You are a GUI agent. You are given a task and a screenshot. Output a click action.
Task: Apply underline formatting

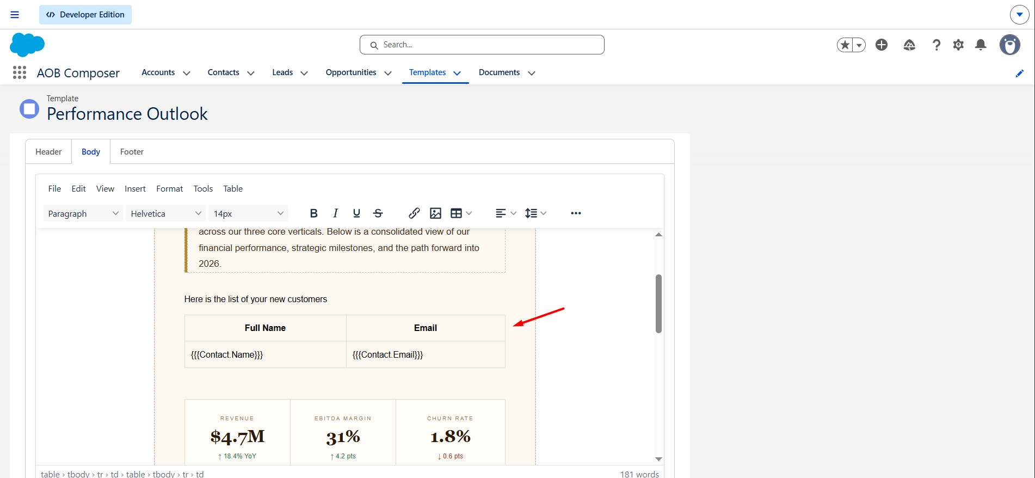pos(356,213)
